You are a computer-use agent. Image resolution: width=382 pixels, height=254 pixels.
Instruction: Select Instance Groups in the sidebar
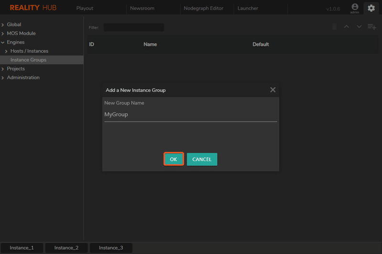pyautogui.click(x=42, y=60)
